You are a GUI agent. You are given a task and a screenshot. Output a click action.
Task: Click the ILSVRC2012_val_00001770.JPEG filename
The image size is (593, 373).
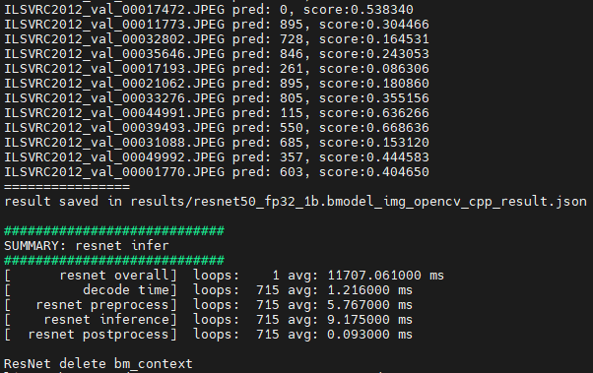tap(114, 172)
